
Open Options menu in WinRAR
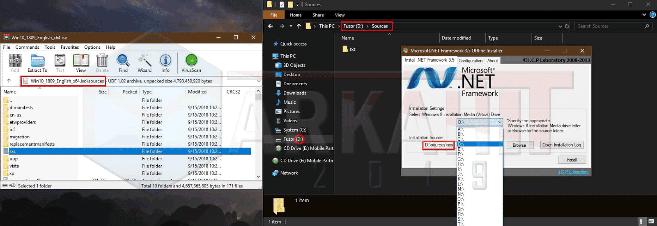point(92,47)
